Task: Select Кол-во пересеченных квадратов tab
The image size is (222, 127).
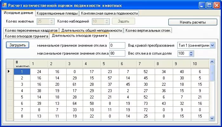Action: point(31,30)
